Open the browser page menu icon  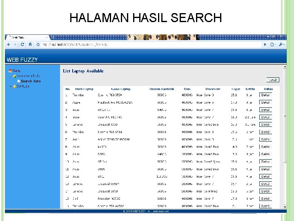pyautogui.click(x=273, y=45)
